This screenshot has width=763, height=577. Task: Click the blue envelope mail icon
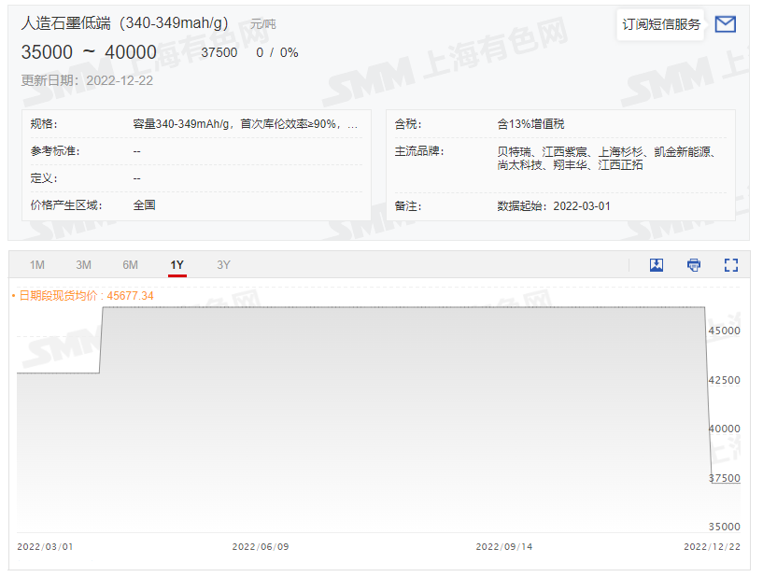pyautogui.click(x=725, y=24)
